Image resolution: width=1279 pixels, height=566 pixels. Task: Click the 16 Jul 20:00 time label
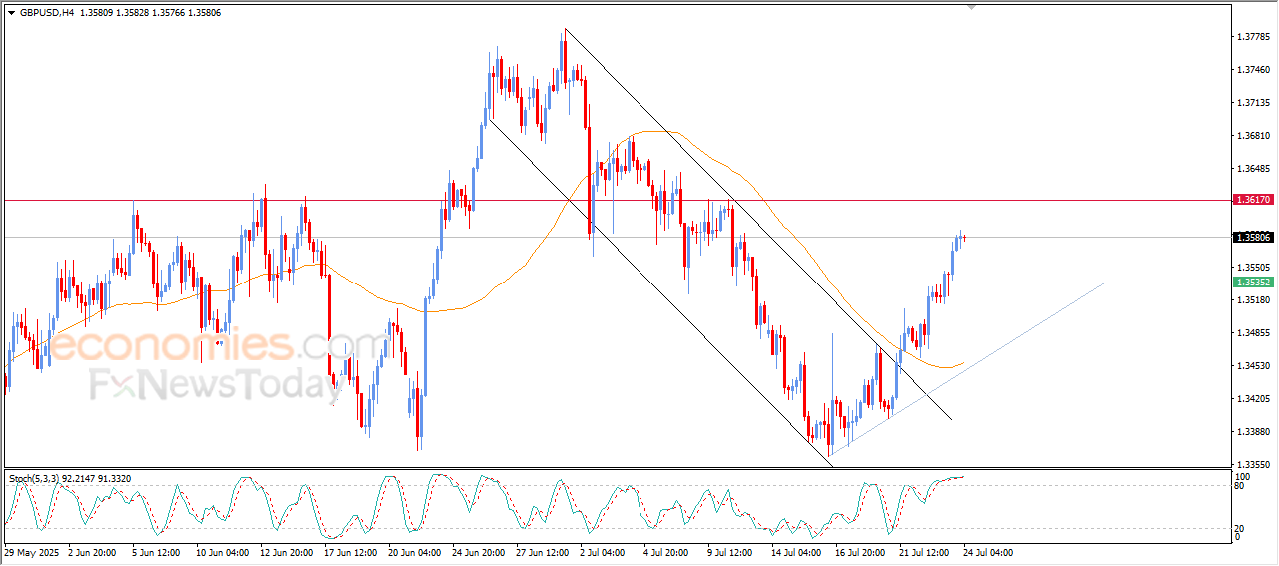coord(863,552)
